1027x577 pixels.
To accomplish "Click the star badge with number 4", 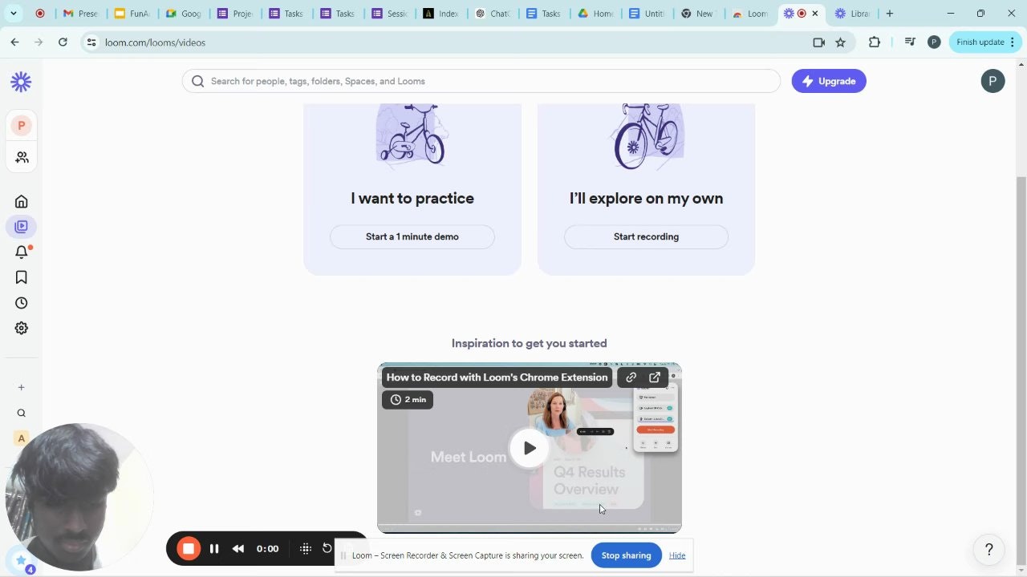I will [22, 562].
